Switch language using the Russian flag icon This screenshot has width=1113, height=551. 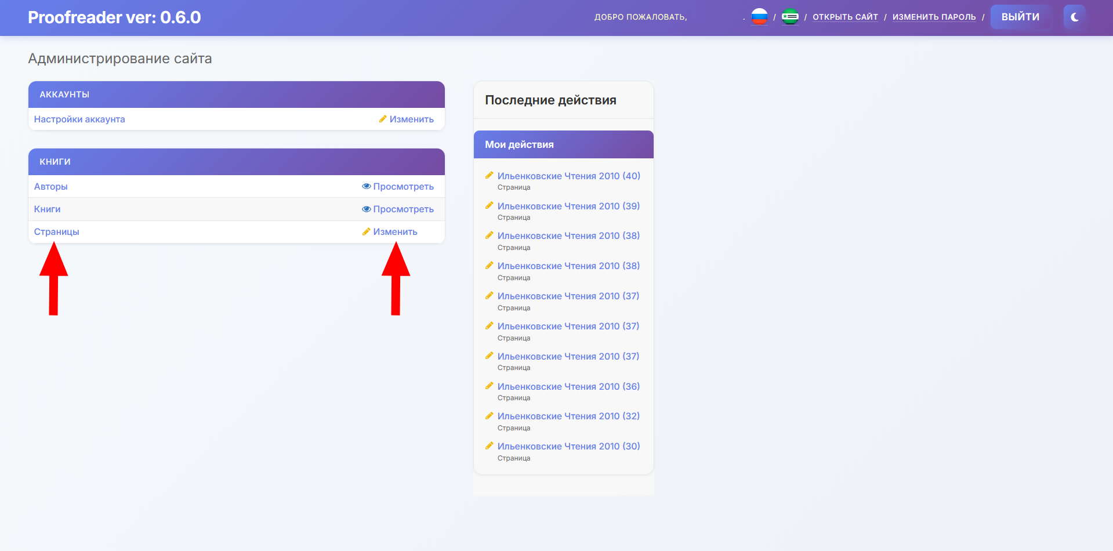point(759,17)
